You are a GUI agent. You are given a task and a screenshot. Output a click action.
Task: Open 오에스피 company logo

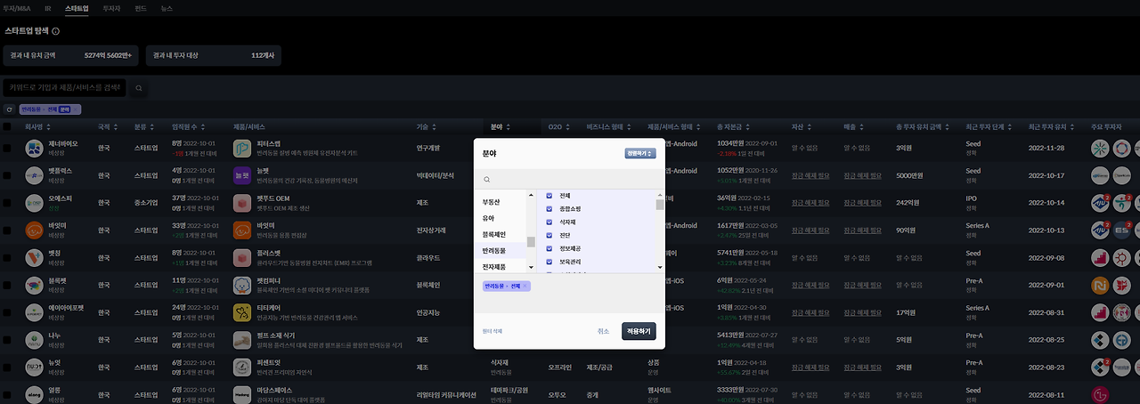(x=35, y=203)
